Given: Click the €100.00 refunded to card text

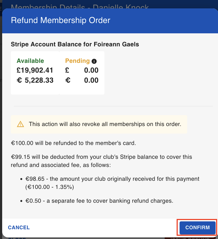Looking at the screenshot, I should click(x=73, y=143).
